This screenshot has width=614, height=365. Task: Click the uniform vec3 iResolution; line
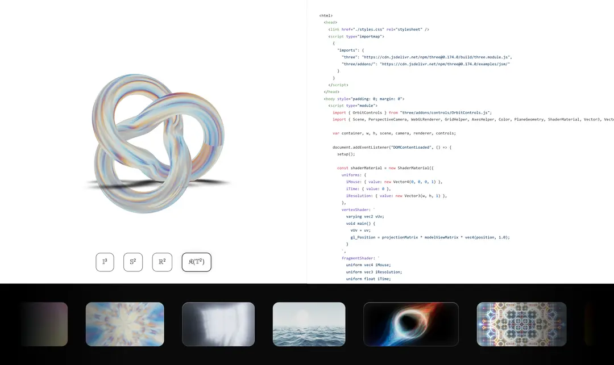point(374,272)
